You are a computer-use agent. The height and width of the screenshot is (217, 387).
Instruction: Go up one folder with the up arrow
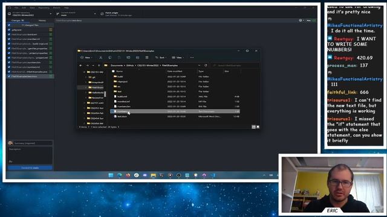coord(99,66)
